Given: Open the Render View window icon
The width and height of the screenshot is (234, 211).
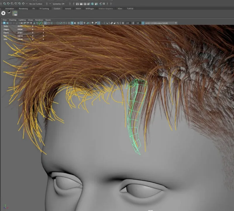Looking at the screenshot, I should coord(77,4).
